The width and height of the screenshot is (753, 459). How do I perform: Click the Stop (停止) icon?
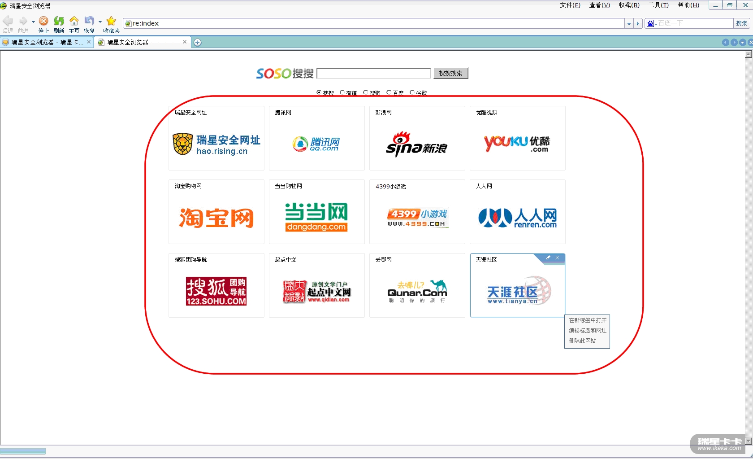43,21
